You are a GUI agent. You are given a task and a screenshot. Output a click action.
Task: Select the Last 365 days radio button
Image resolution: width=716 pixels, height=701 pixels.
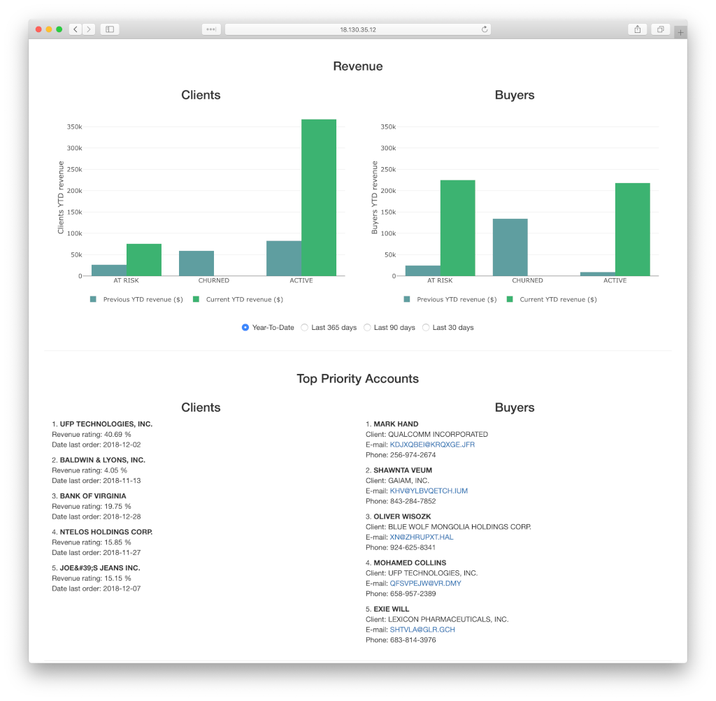tap(305, 327)
